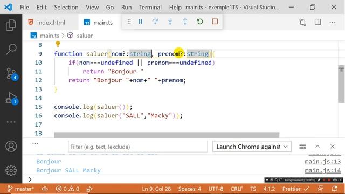The width and height of the screenshot is (345, 194).
Task: Open Run and Debug view
Action: (x=11, y=98)
